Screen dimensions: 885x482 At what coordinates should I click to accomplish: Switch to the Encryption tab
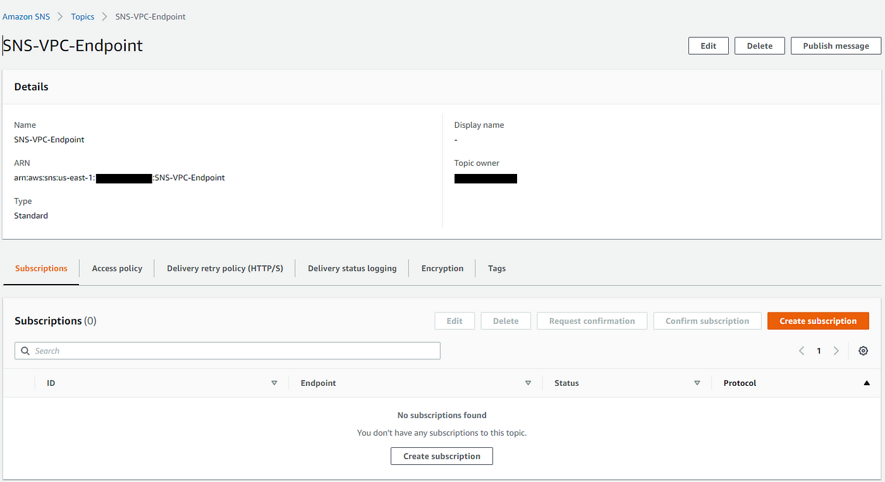coord(442,268)
